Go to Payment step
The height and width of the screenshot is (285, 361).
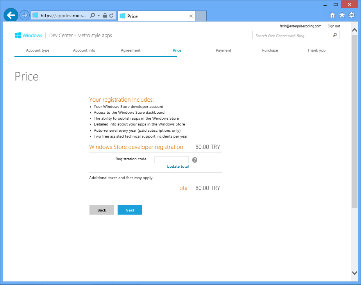click(223, 50)
